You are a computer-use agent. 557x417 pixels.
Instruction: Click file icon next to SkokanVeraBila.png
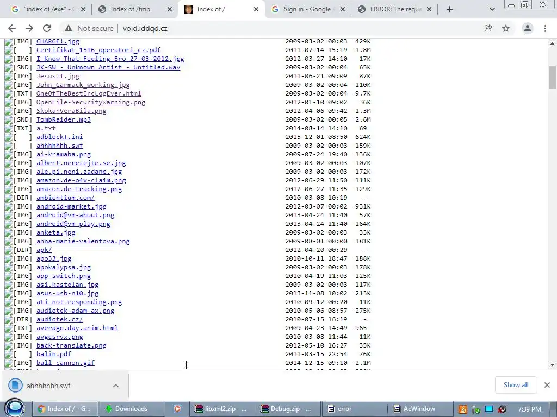[x=9, y=111]
